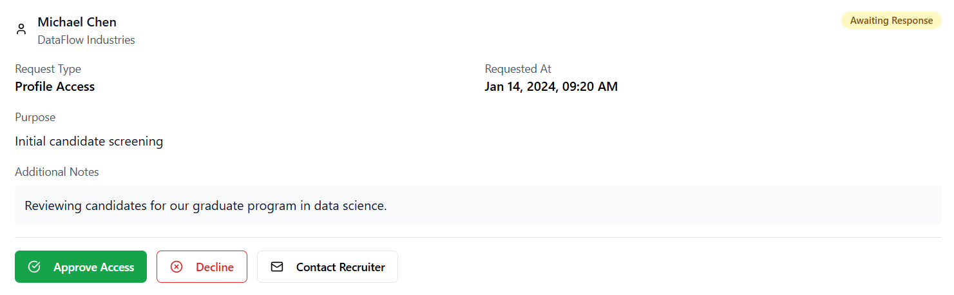Click the Awaiting Response status badge
The width and height of the screenshot is (954, 295).
tap(891, 21)
